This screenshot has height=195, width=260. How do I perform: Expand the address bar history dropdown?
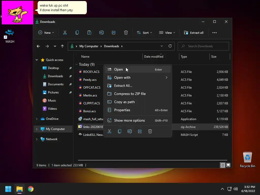[162, 46]
